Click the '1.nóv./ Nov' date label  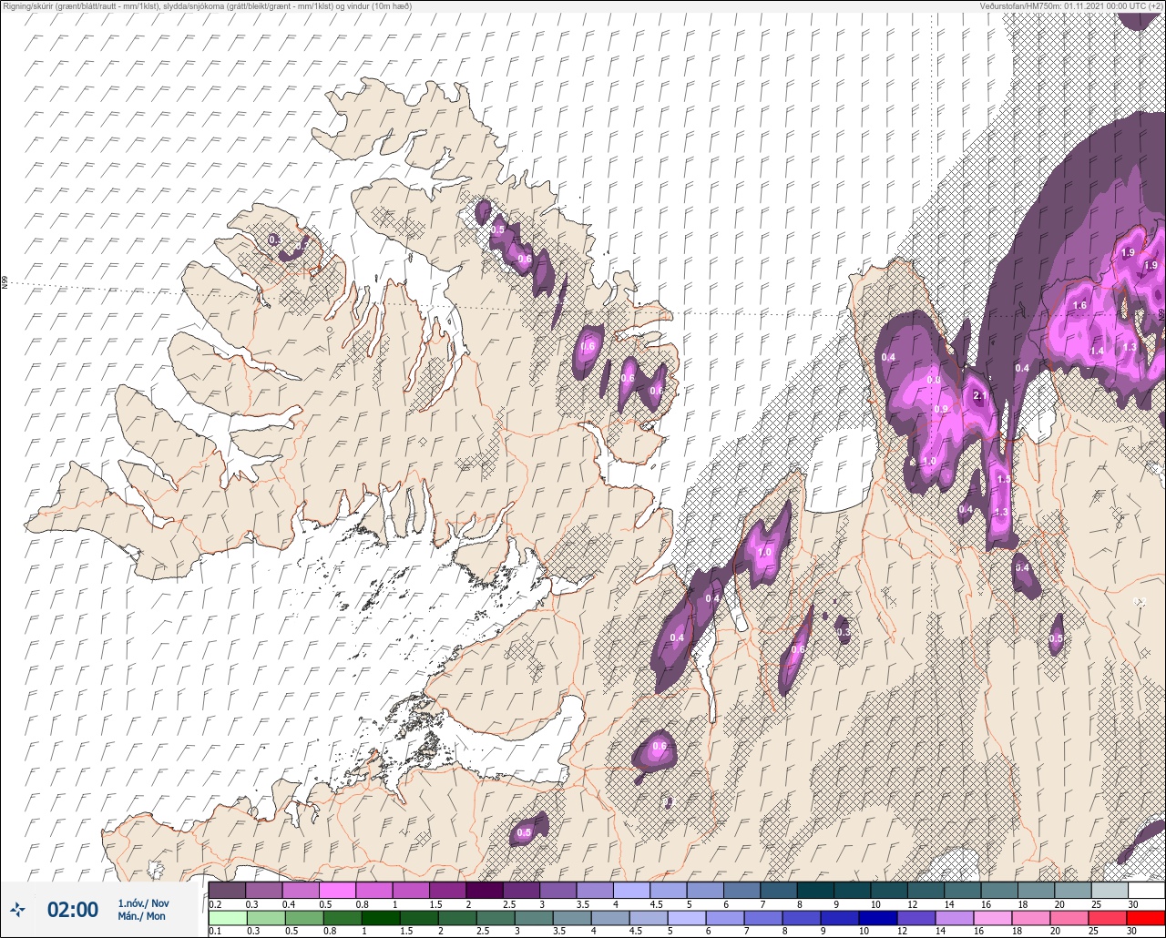click(x=143, y=902)
